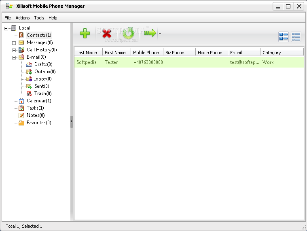Open the Sent(0) folder

coord(42,86)
